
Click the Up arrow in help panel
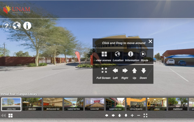[x=134, y=70]
